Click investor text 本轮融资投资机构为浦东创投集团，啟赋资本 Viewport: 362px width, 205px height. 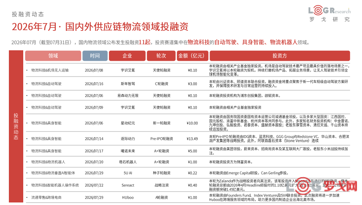pyautogui.click(x=245, y=96)
